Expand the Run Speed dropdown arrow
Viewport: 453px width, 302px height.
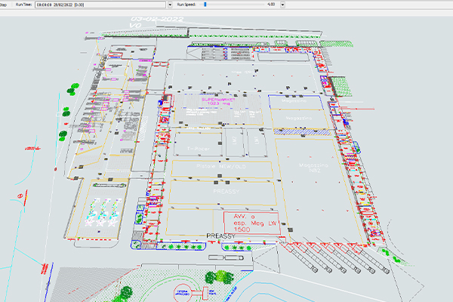click(x=282, y=4)
